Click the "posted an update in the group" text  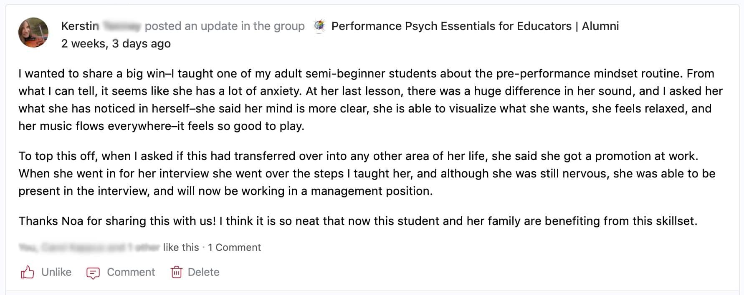tap(225, 26)
